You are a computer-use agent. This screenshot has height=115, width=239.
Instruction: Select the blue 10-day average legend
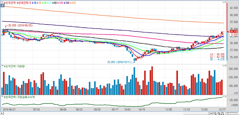coord(34,3)
